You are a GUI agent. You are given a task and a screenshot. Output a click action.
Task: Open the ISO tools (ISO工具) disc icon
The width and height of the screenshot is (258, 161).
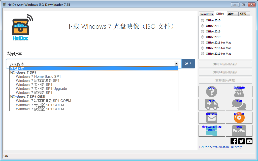tap(239, 118)
